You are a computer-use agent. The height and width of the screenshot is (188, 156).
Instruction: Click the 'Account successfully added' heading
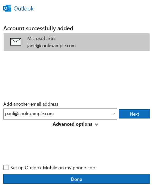(x=38, y=28)
